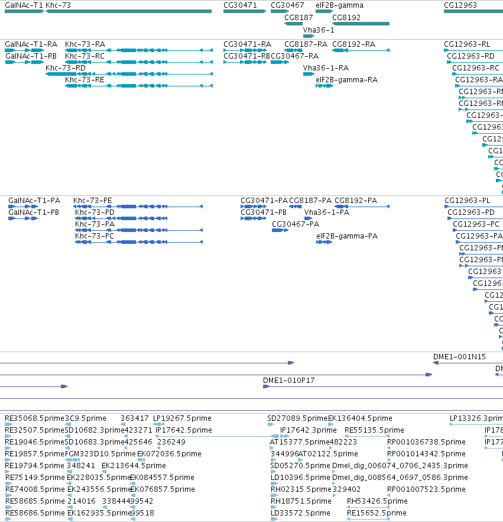Click EST label Dmel_dig_006074_0706_2435.3prime
The width and height of the screenshot is (503, 522).
[x=400, y=466]
